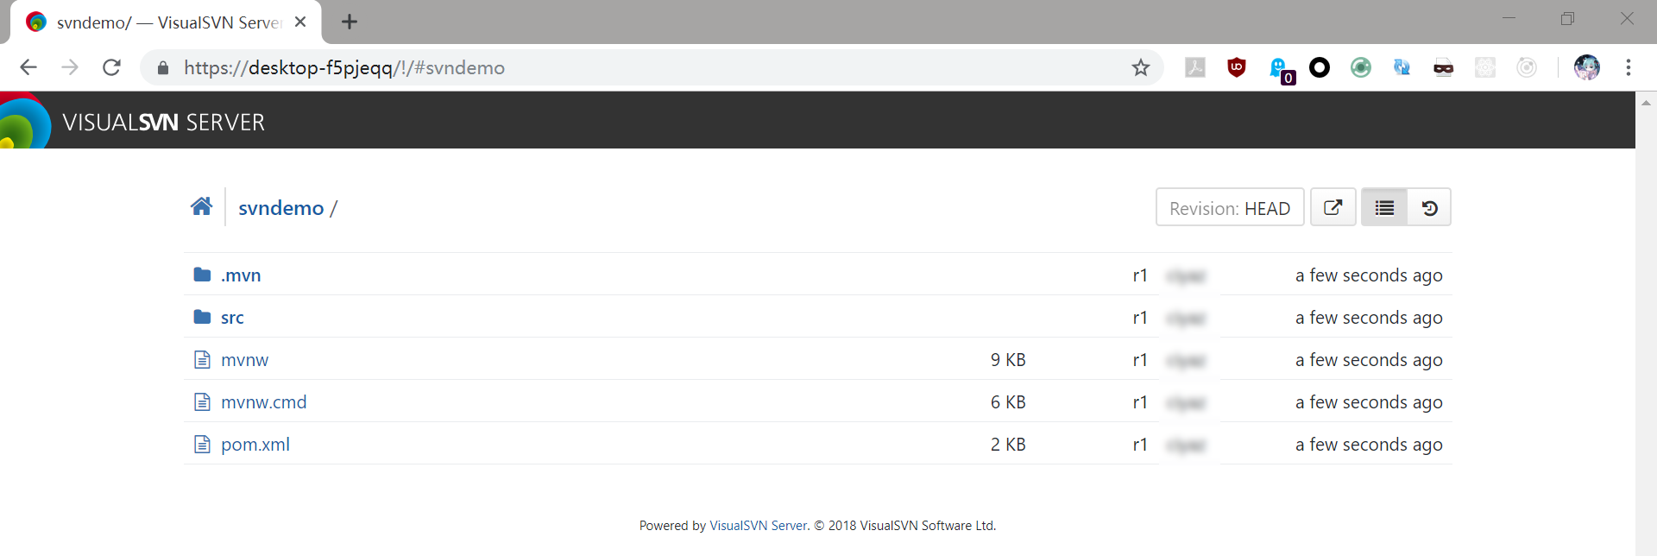Select the svndemo VisualSVN Server tab
Screen dimensions: 1657x556
164,22
